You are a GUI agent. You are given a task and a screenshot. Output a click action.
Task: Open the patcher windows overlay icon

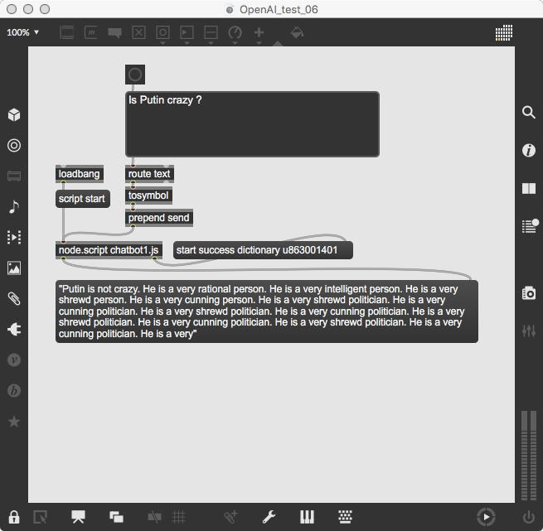(116, 517)
